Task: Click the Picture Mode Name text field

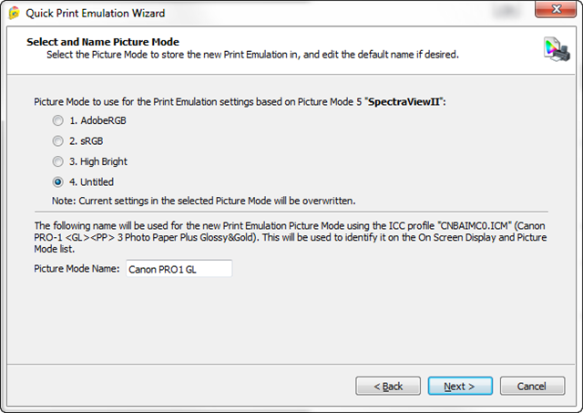Action: click(x=179, y=269)
